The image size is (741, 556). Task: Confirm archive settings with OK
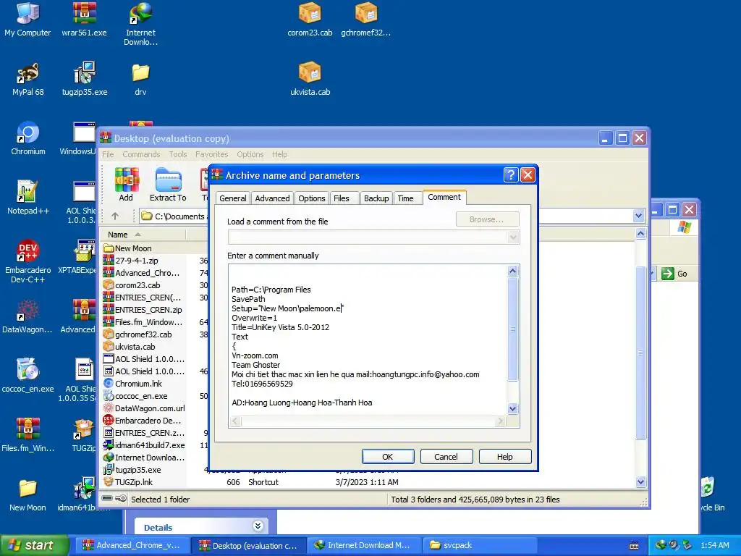(x=388, y=457)
